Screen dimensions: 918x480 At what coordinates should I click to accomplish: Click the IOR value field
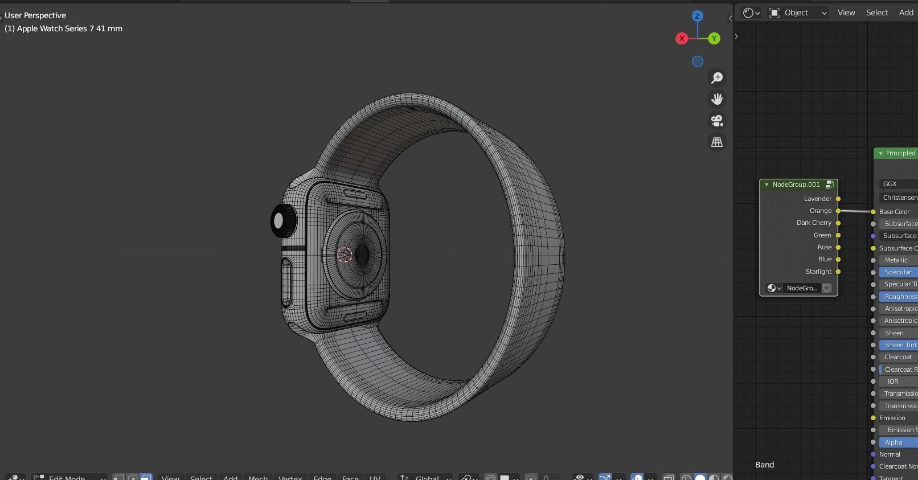pyautogui.click(x=899, y=381)
